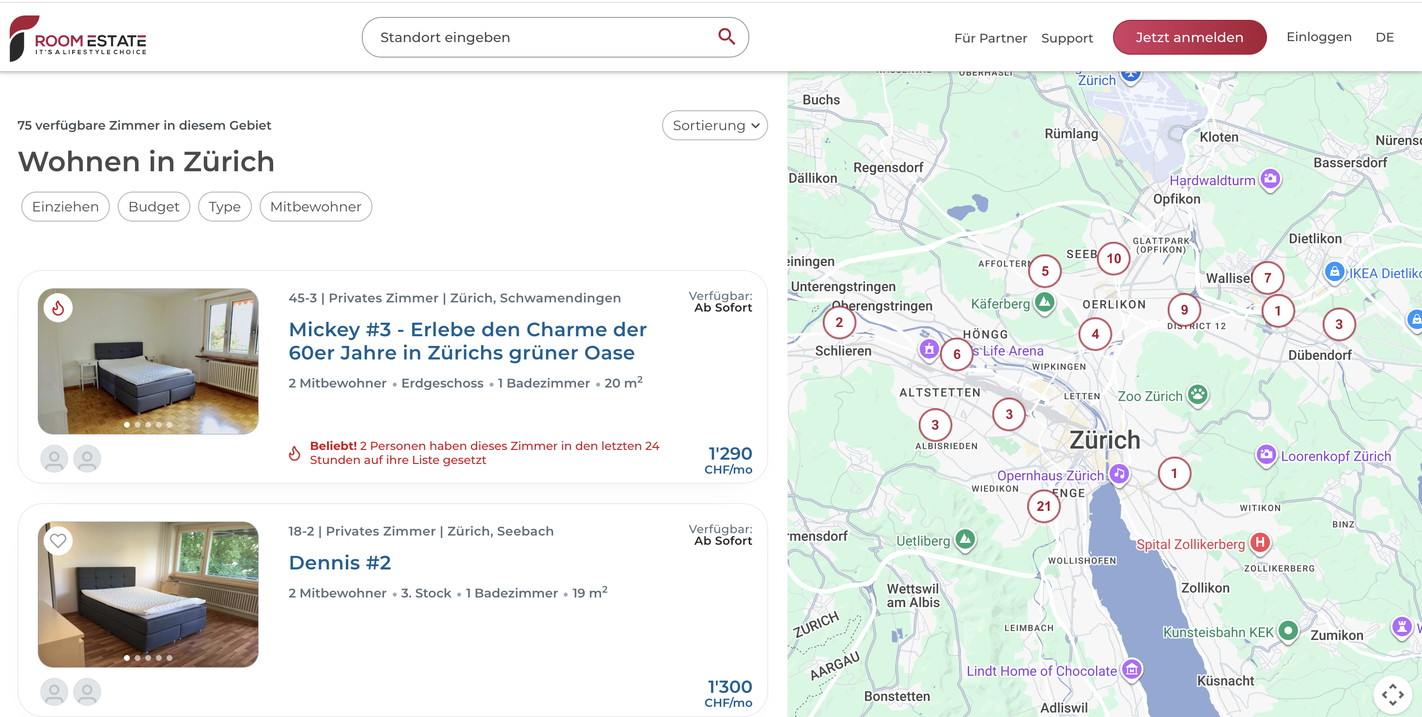Click the Spital Zollikerberg hospital pin
This screenshot has height=717, width=1422.
[x=1260, y=543]
